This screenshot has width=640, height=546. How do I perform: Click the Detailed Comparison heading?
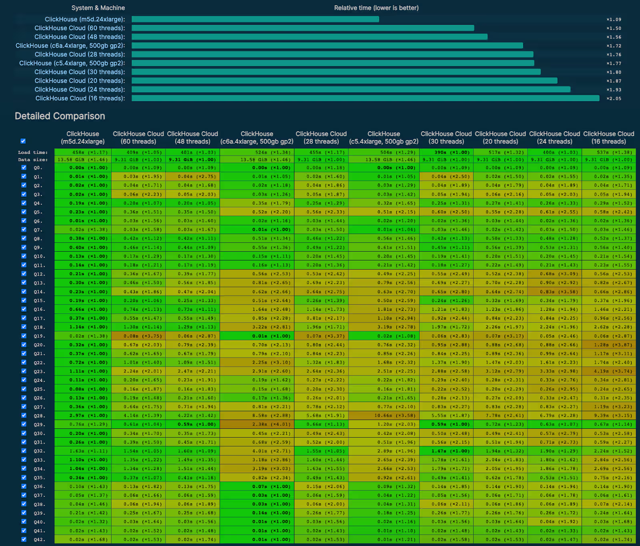tap(59, 116)
